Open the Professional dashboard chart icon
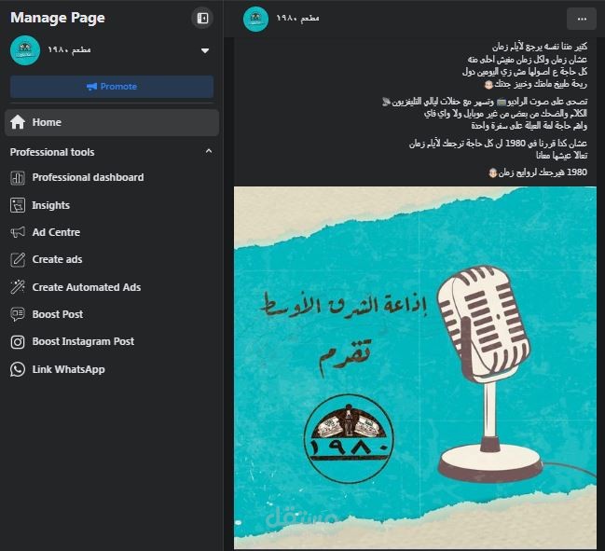 tap(18, 178)
